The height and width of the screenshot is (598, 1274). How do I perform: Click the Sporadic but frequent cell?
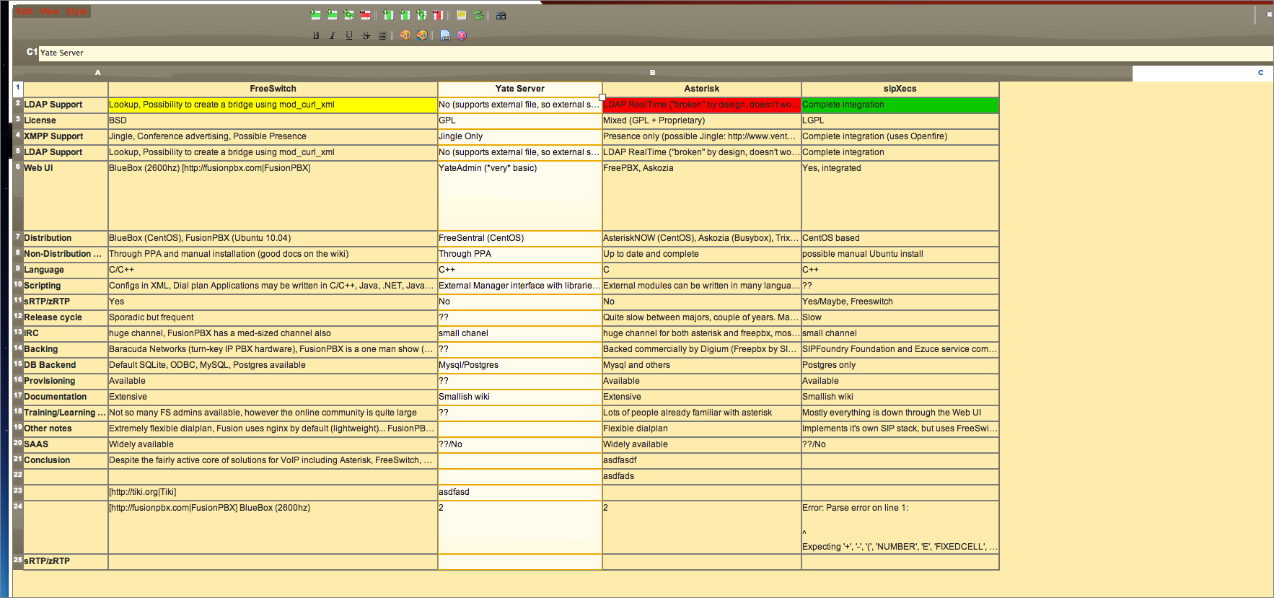273,317
